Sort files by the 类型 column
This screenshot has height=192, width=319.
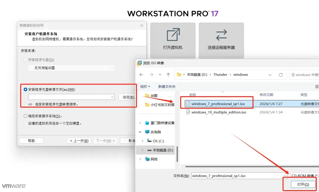coord(304,95)
